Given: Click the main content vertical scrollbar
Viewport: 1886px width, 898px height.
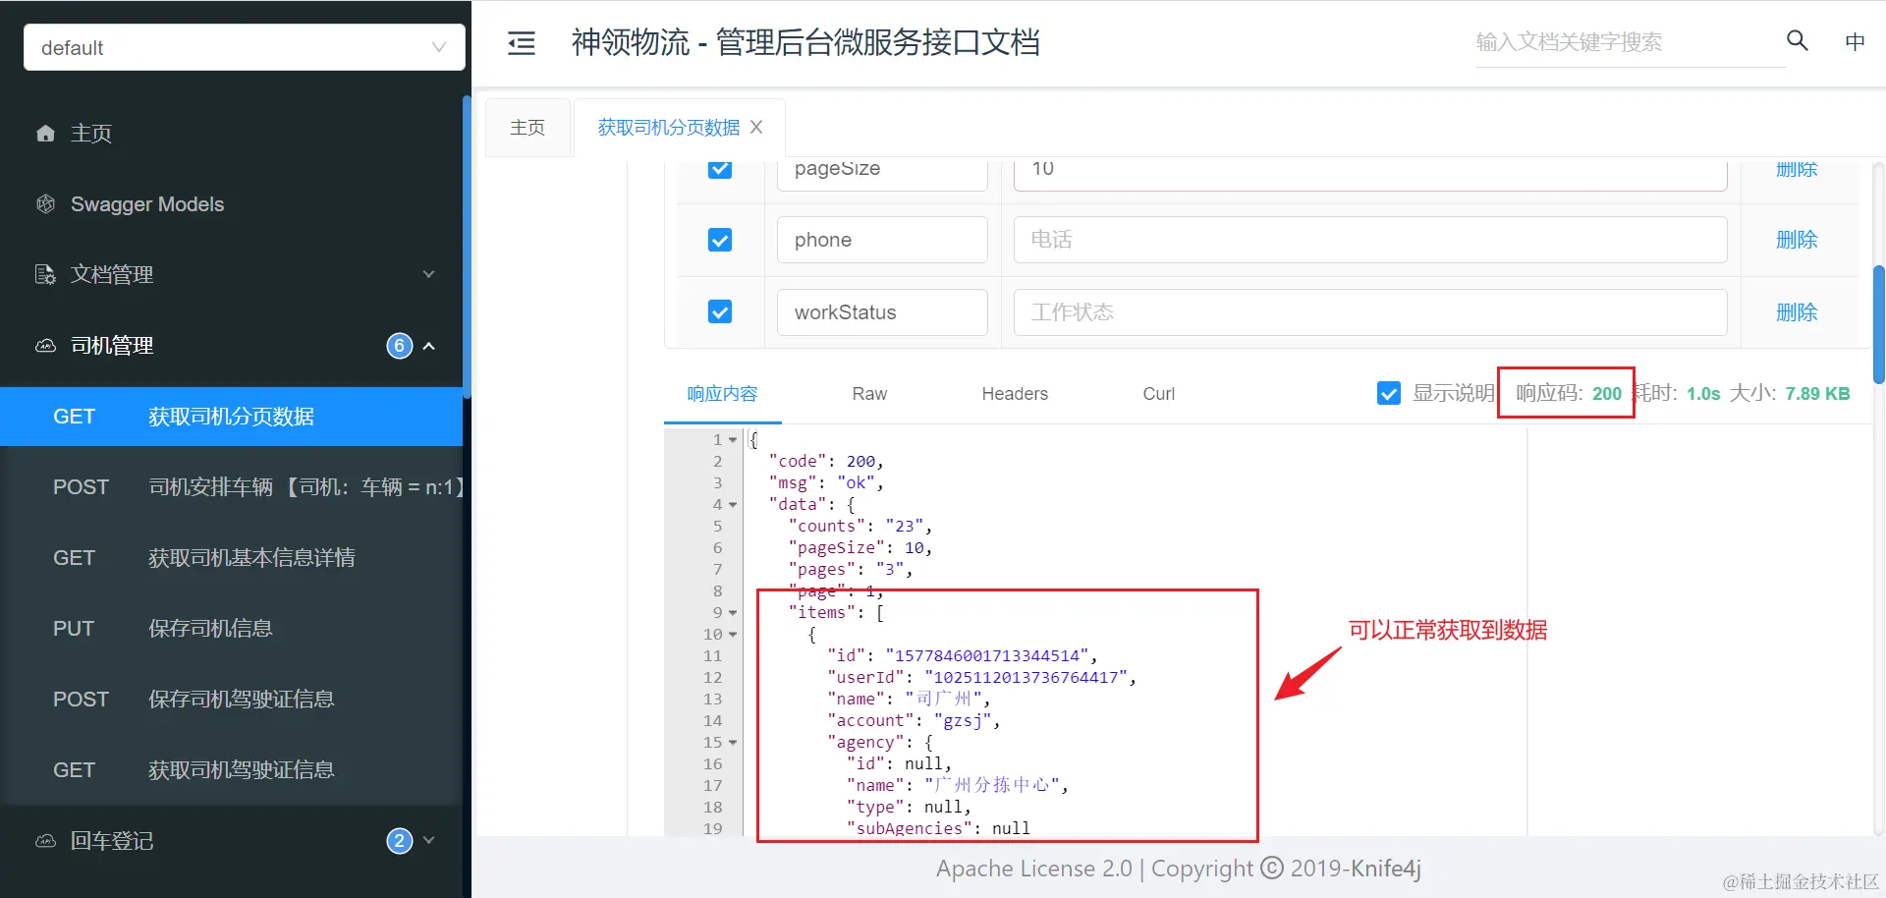Looking at the screenshot, I should coord(1879,324).
